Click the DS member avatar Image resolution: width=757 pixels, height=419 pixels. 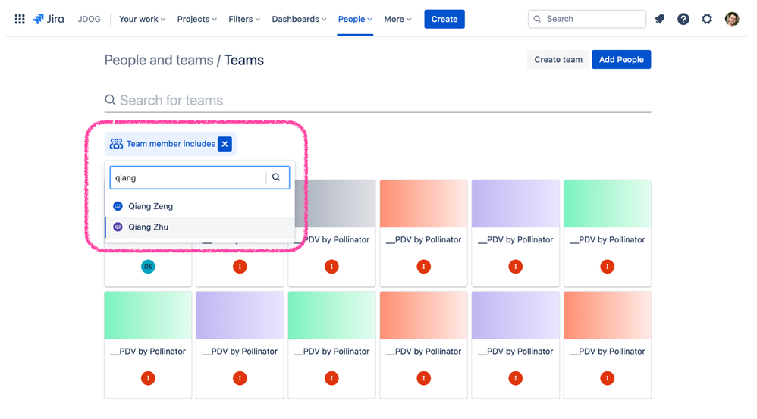tap(148, 267)
